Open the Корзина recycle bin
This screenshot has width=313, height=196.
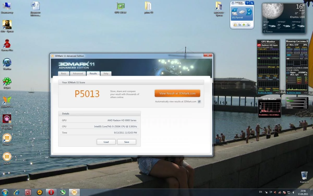[x=304, y=177]
